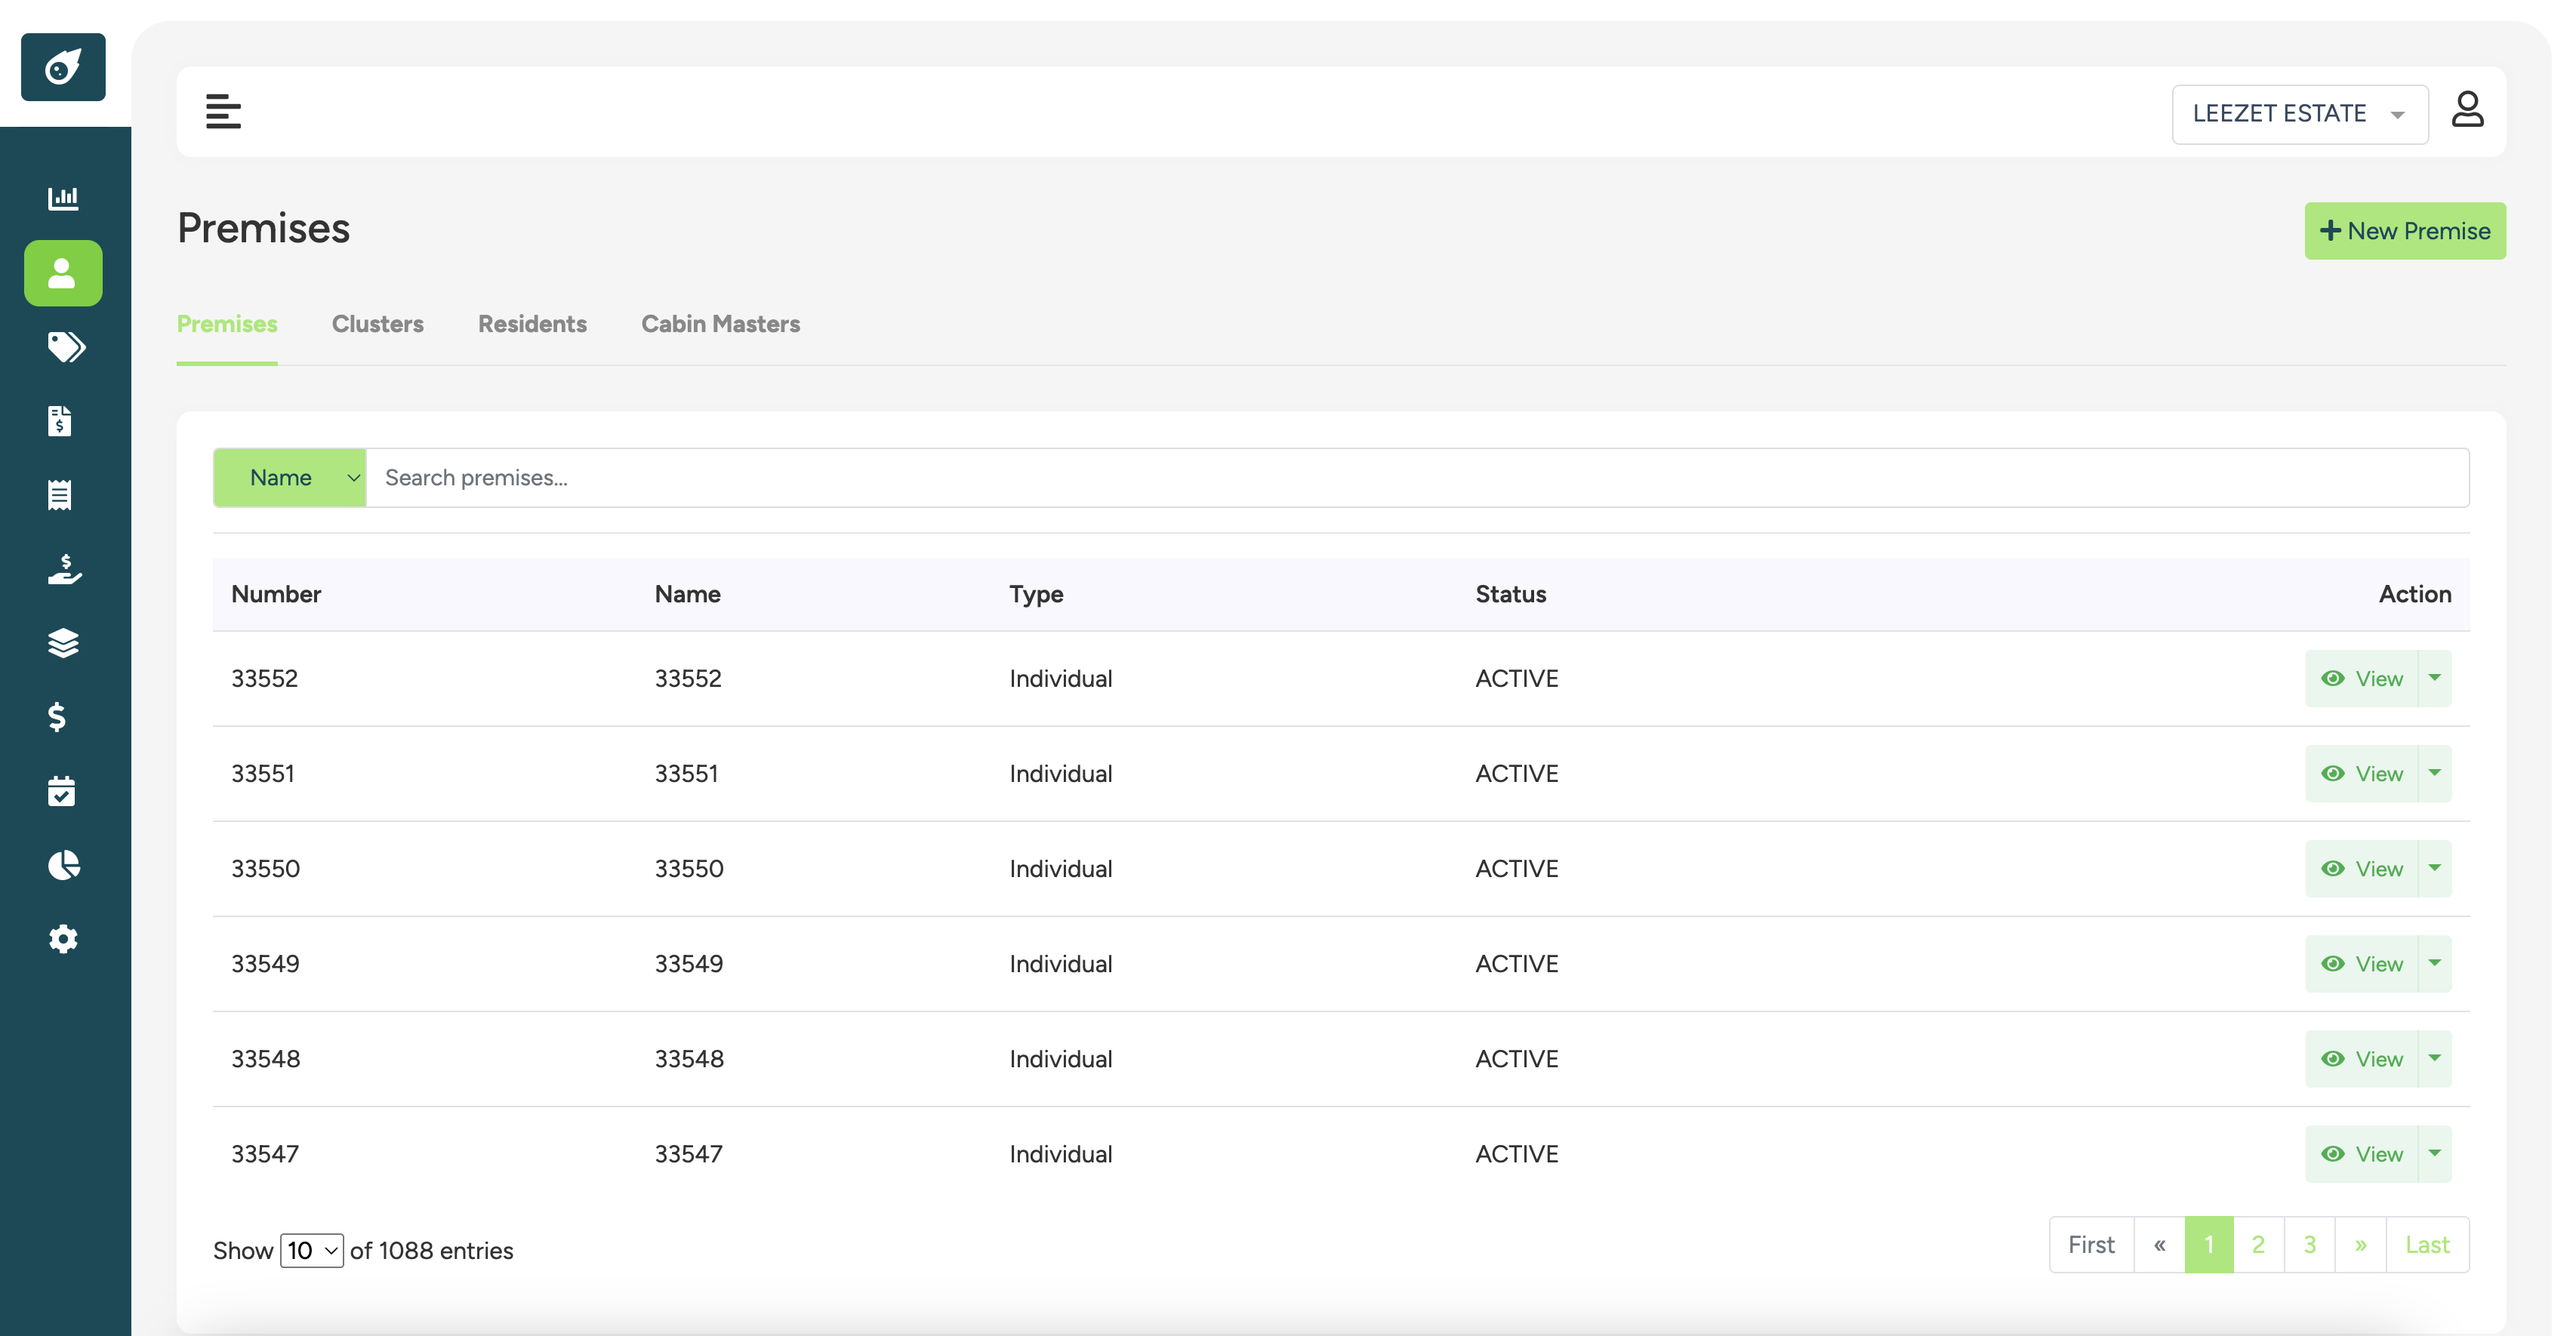Open the dashboard bar chart icon
The width and height of the screenshot is (2576, 1336).
pyautogui.click(x=63, y=198)
